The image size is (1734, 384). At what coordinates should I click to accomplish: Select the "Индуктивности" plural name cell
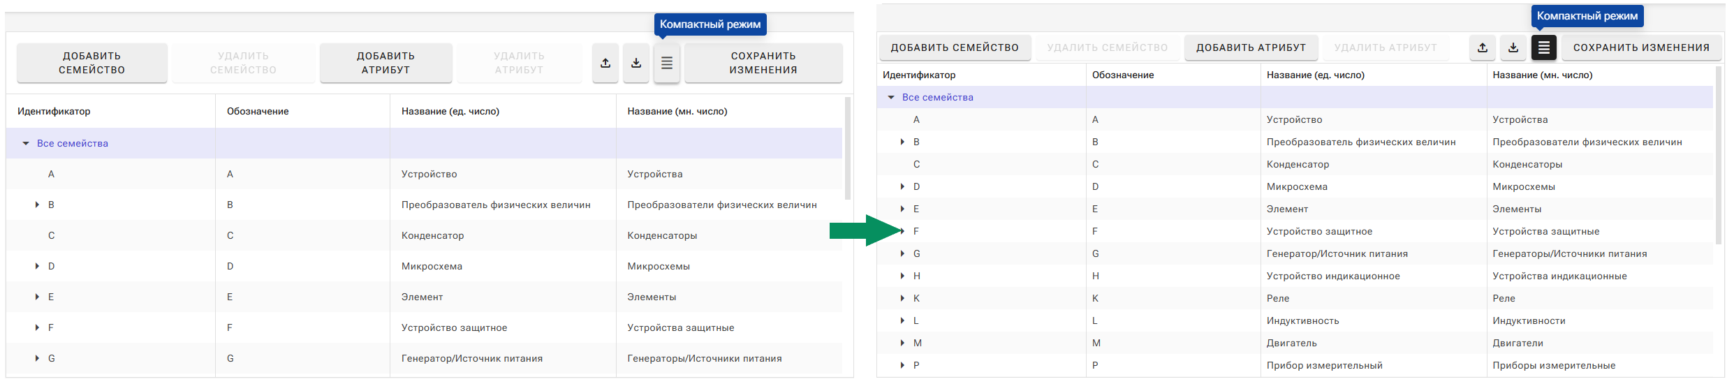tap(1529, 320)
